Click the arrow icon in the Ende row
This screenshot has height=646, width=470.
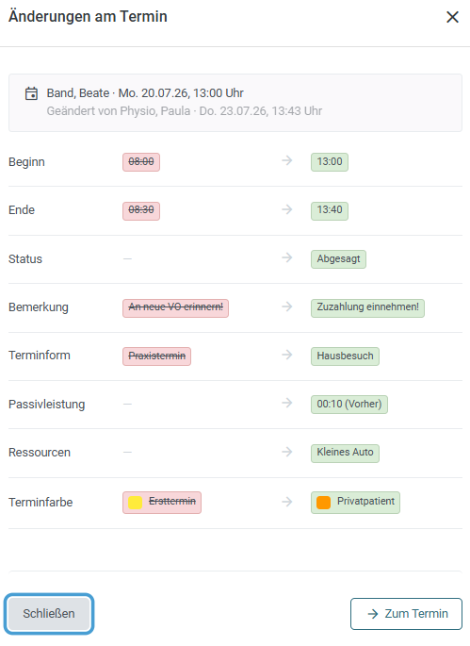287,209
